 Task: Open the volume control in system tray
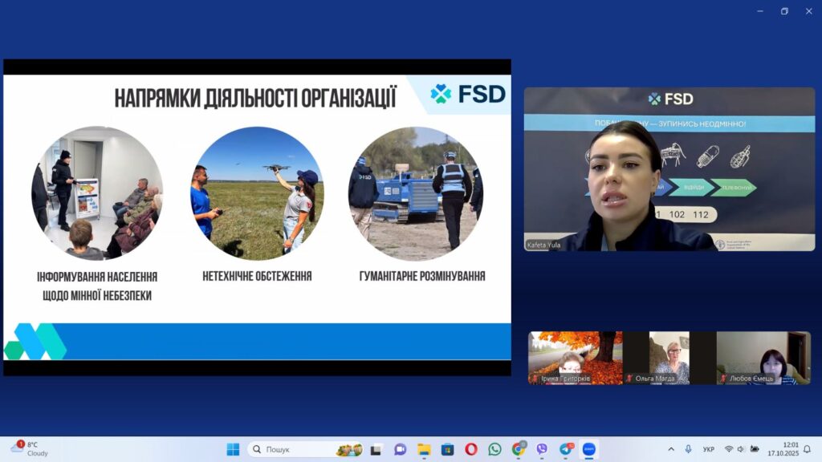click(x=739, y=449)
